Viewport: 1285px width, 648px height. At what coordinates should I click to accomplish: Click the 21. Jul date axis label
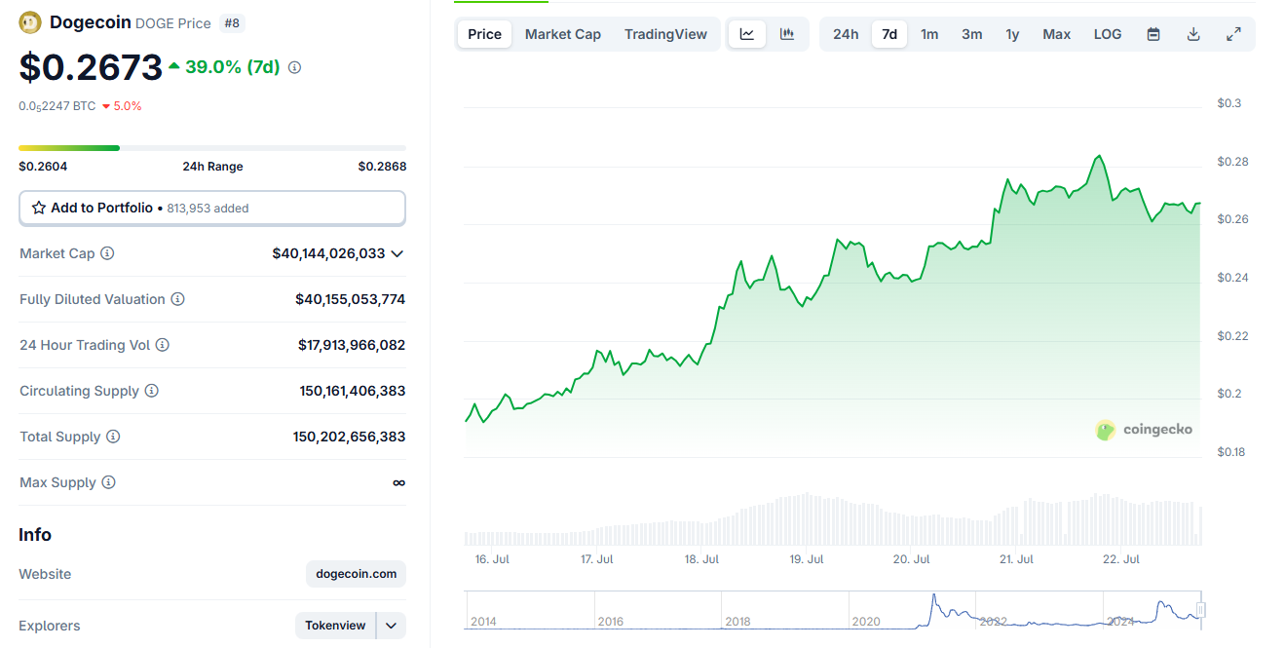click(x=1016, y=559)
